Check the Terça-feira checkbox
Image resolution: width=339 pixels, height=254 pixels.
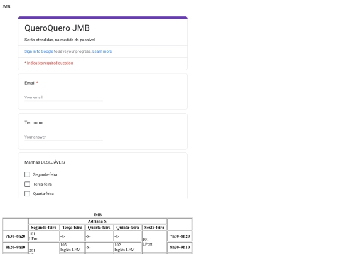(x=27, y=184)
